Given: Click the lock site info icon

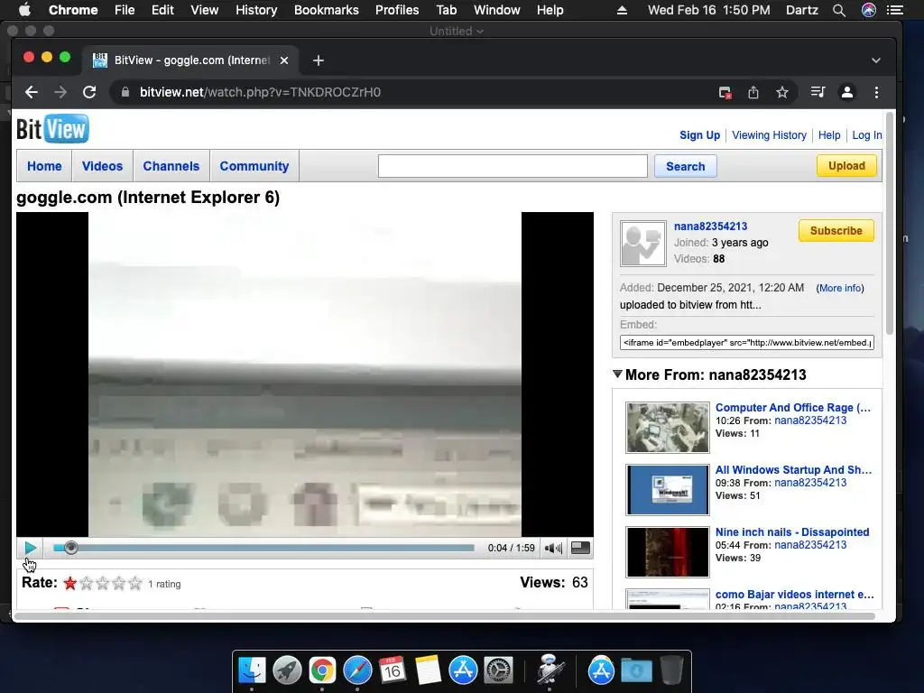Looking at the screenshot, I should [x=125, y=92].
